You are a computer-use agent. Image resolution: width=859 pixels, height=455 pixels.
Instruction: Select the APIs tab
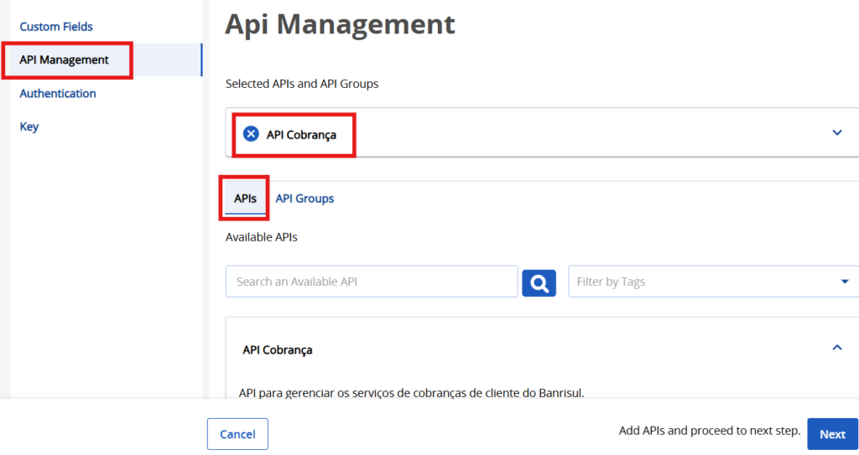[x=245, y=199]
